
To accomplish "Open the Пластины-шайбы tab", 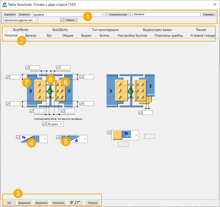I will (169, 36).
